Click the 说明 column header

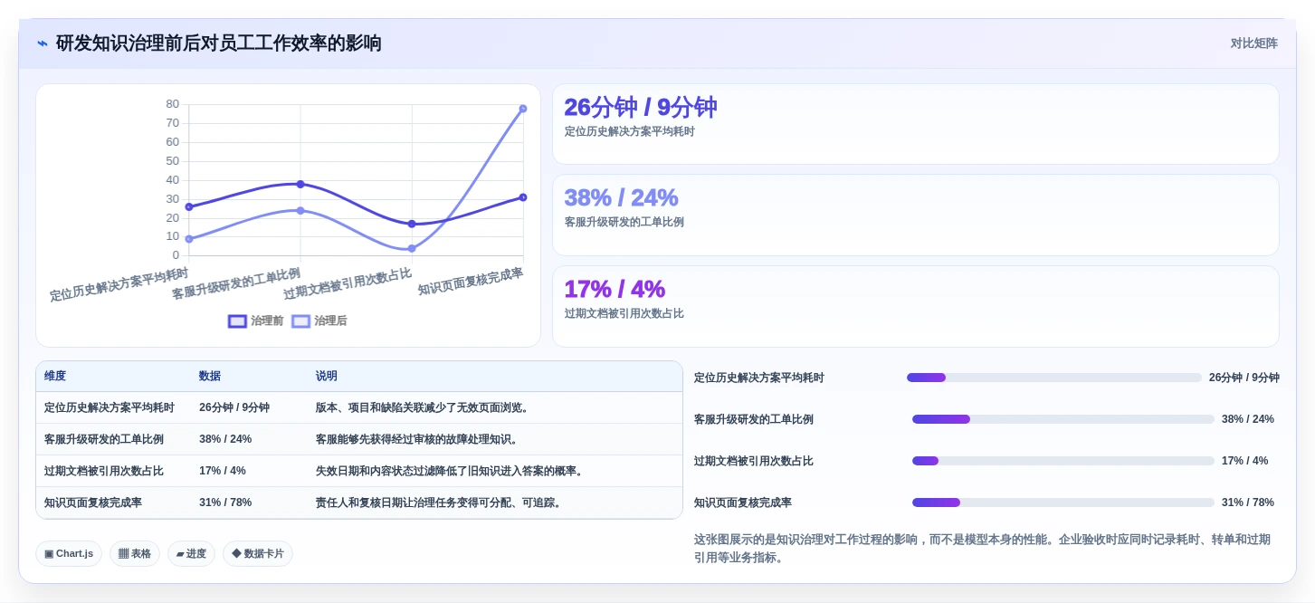(x=327, y=376)
